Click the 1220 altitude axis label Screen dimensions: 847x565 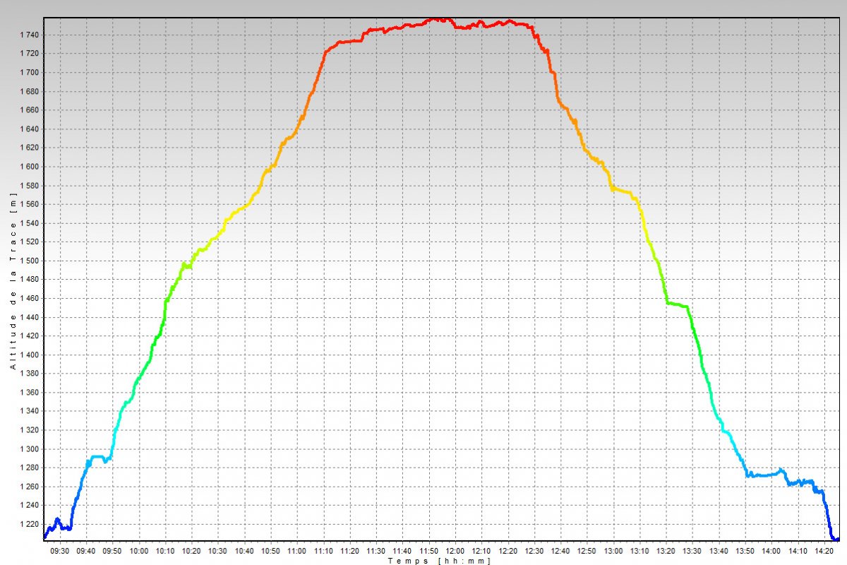point(30,524)
